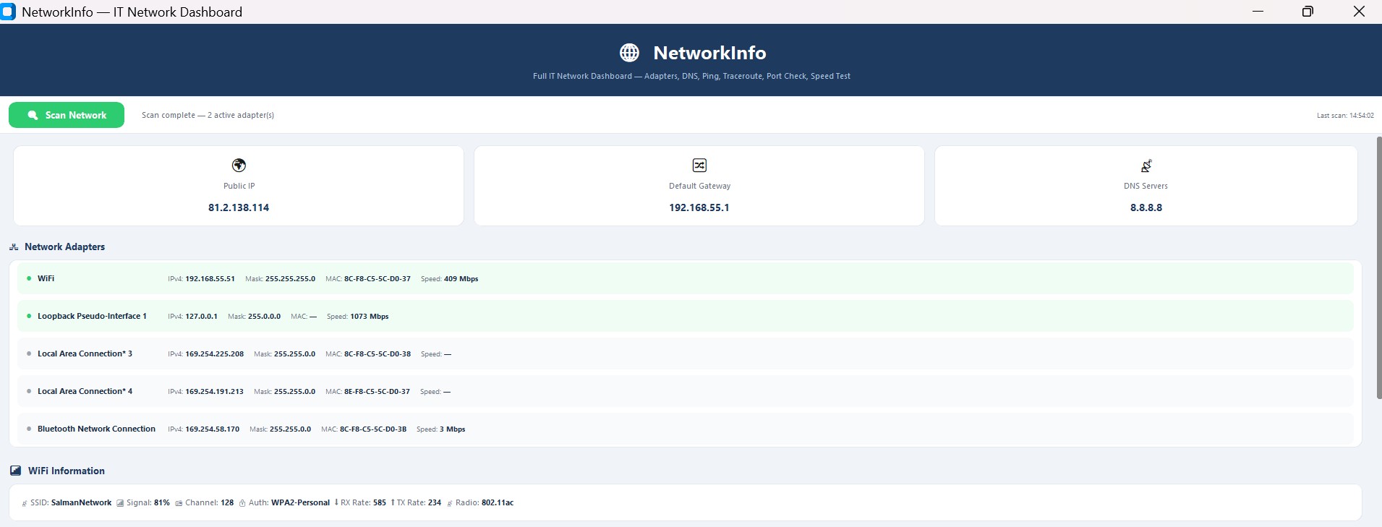Select the Loopback Pseudo-Interface 1 name
Screen dimensions: 1382x527
(92, 316)
